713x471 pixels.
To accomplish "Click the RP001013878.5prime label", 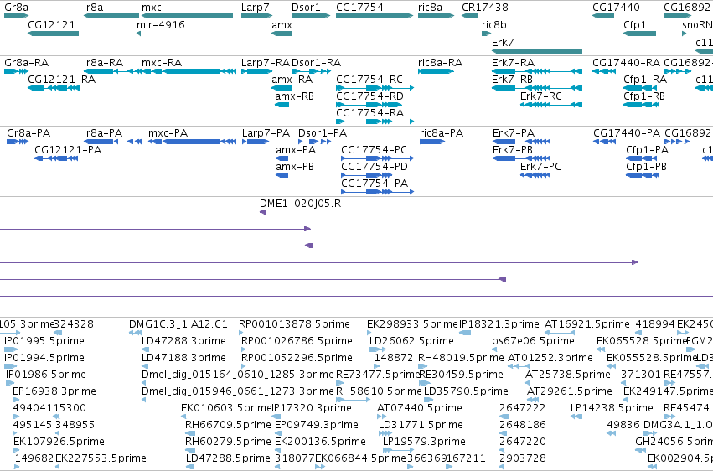I will (294, 324).
